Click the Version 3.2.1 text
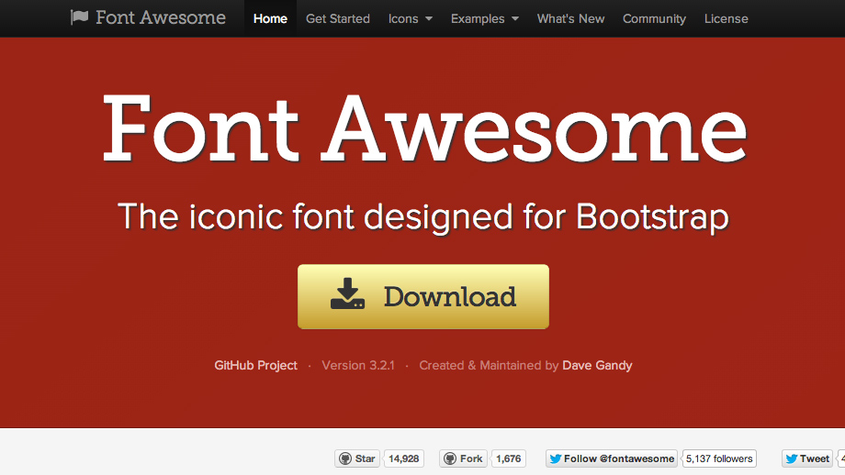Image resolution: width=845 pixels, height=475 pixels. point(358,365)
